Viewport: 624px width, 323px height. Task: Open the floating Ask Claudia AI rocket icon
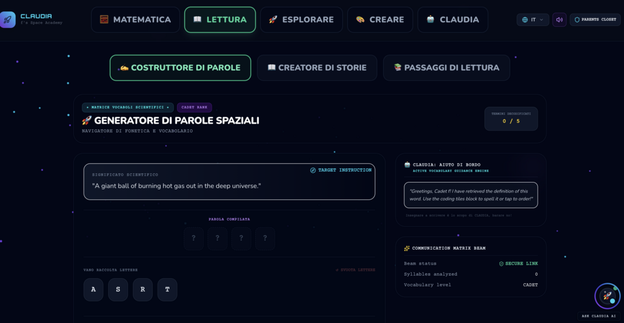pos(607,296)
